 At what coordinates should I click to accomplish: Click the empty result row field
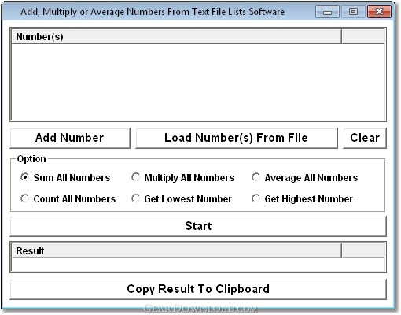click(198, 265)
